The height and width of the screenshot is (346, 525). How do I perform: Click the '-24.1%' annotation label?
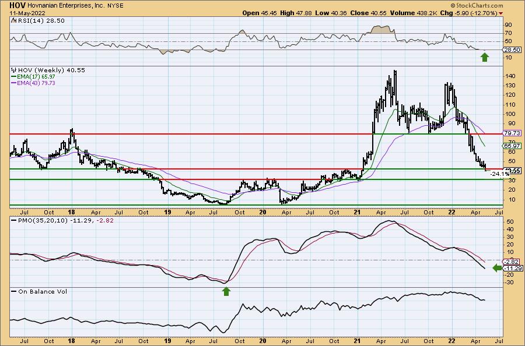pos(501,174)
